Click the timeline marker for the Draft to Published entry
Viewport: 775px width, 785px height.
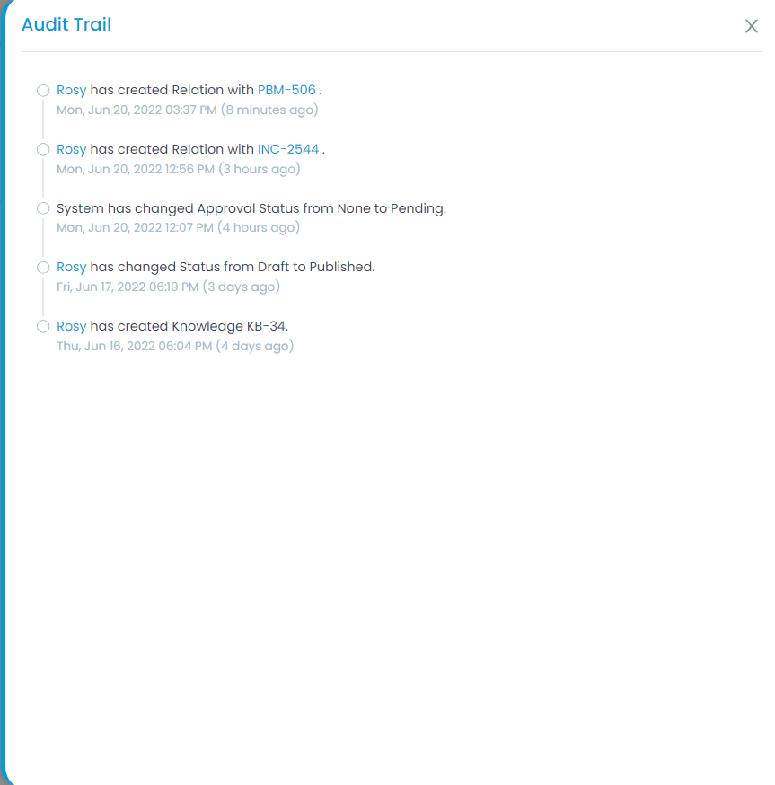click(x=43, y=268)
